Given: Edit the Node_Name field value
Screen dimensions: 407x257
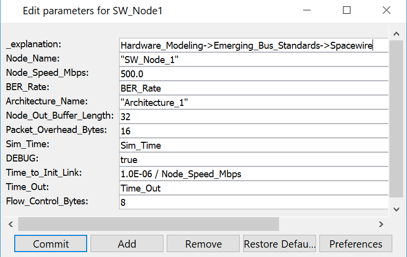Looking at the screenshot, I should [253, 60].
